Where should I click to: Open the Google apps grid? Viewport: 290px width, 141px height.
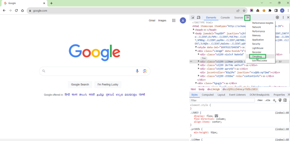(x=174, y=20)
